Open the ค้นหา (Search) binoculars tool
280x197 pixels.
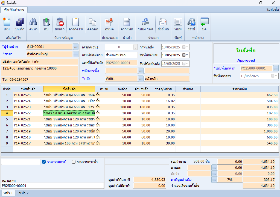33,22
